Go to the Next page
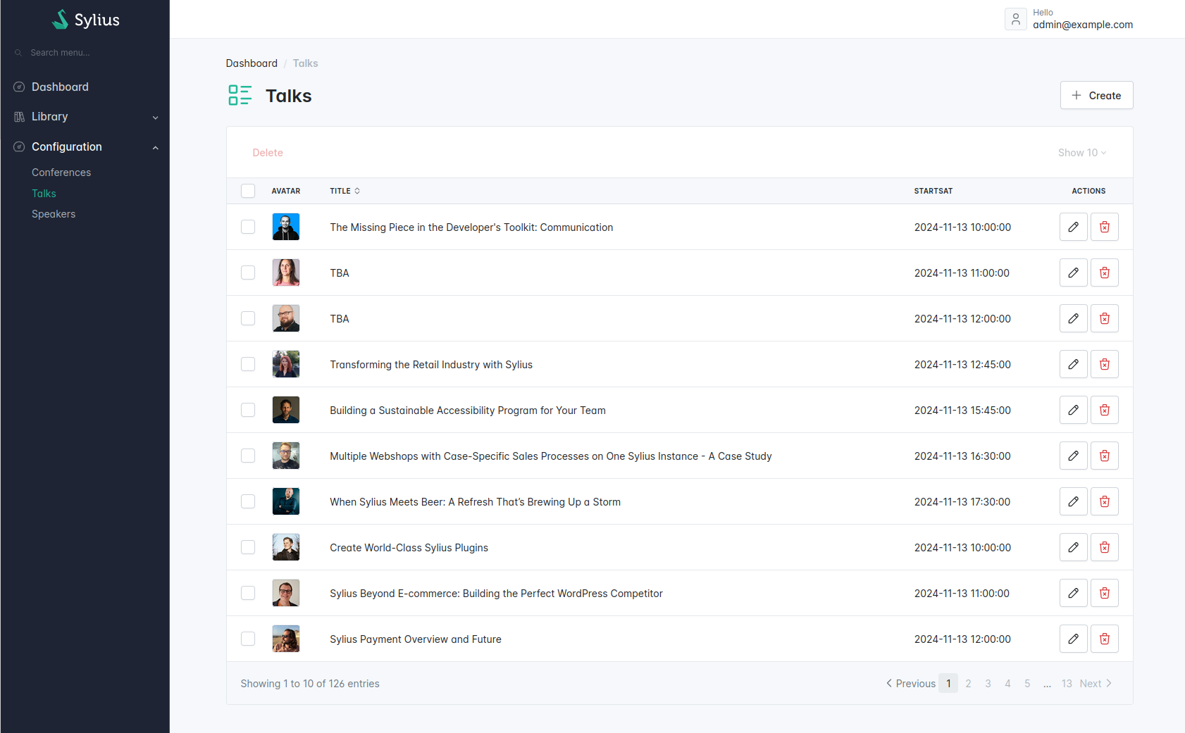 [1096, 684]
